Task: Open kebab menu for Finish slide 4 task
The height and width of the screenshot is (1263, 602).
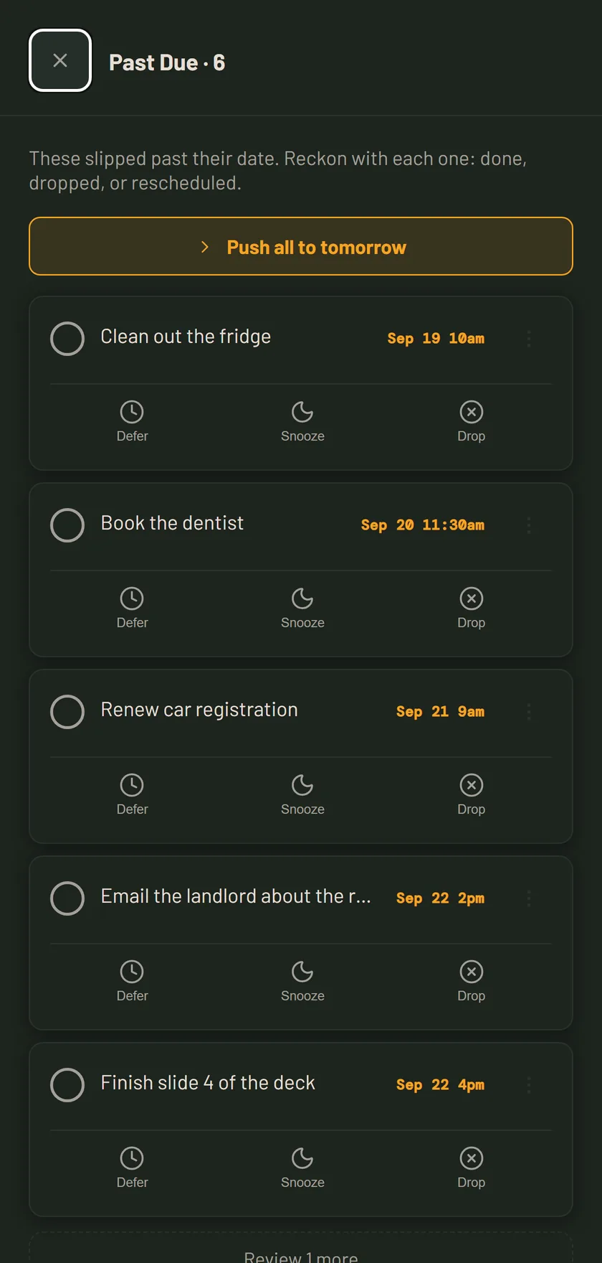Action: tap(529, 1085)
